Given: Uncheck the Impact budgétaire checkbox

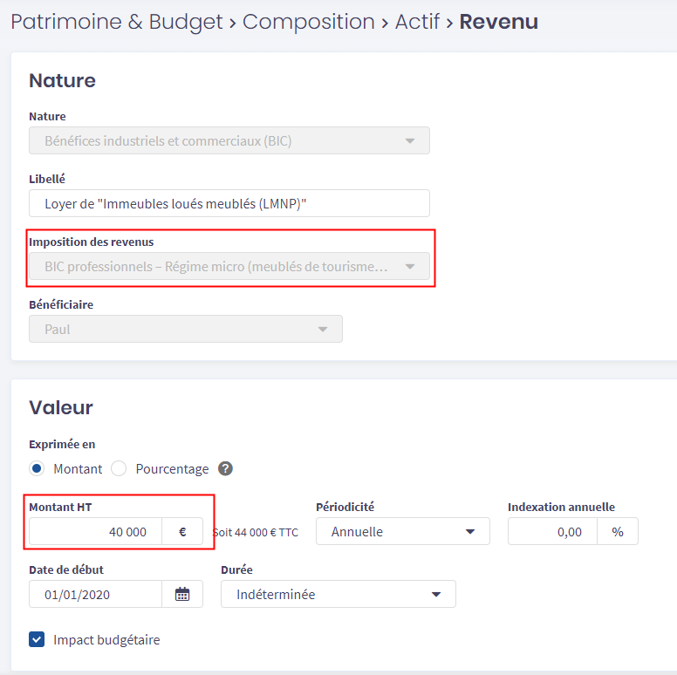Looking at the screenshot, I should [x=37, y=639].
